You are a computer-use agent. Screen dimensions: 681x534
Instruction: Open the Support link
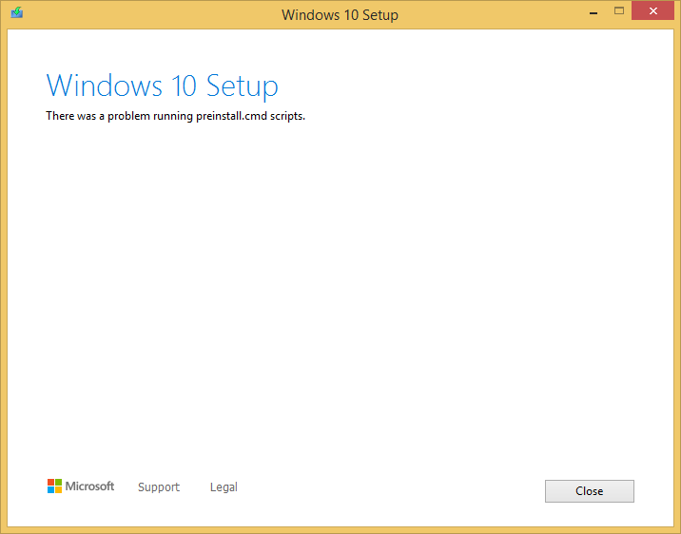coord(159,487)
